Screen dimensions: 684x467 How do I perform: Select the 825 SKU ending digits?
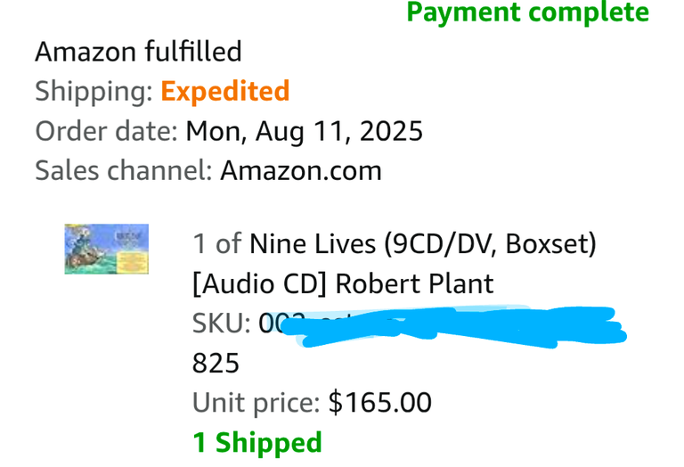coord(216,363)
